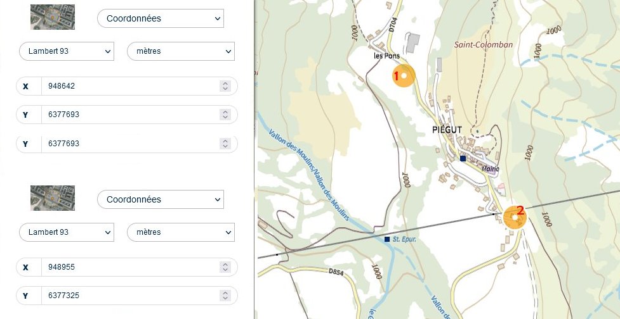Open the upper Coordonnées dropdown
The height and width of the screenshot is (319, 620).
tap(161, 18)
